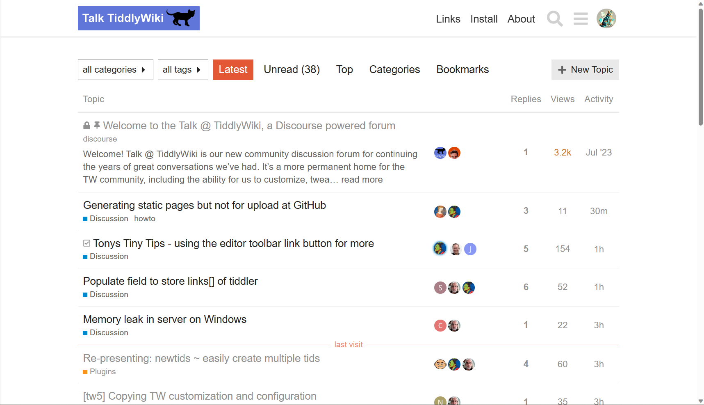This screenshot has height=405, width=704.
Task: Click the Jul '23 activity date
Action: pos(599,153)
